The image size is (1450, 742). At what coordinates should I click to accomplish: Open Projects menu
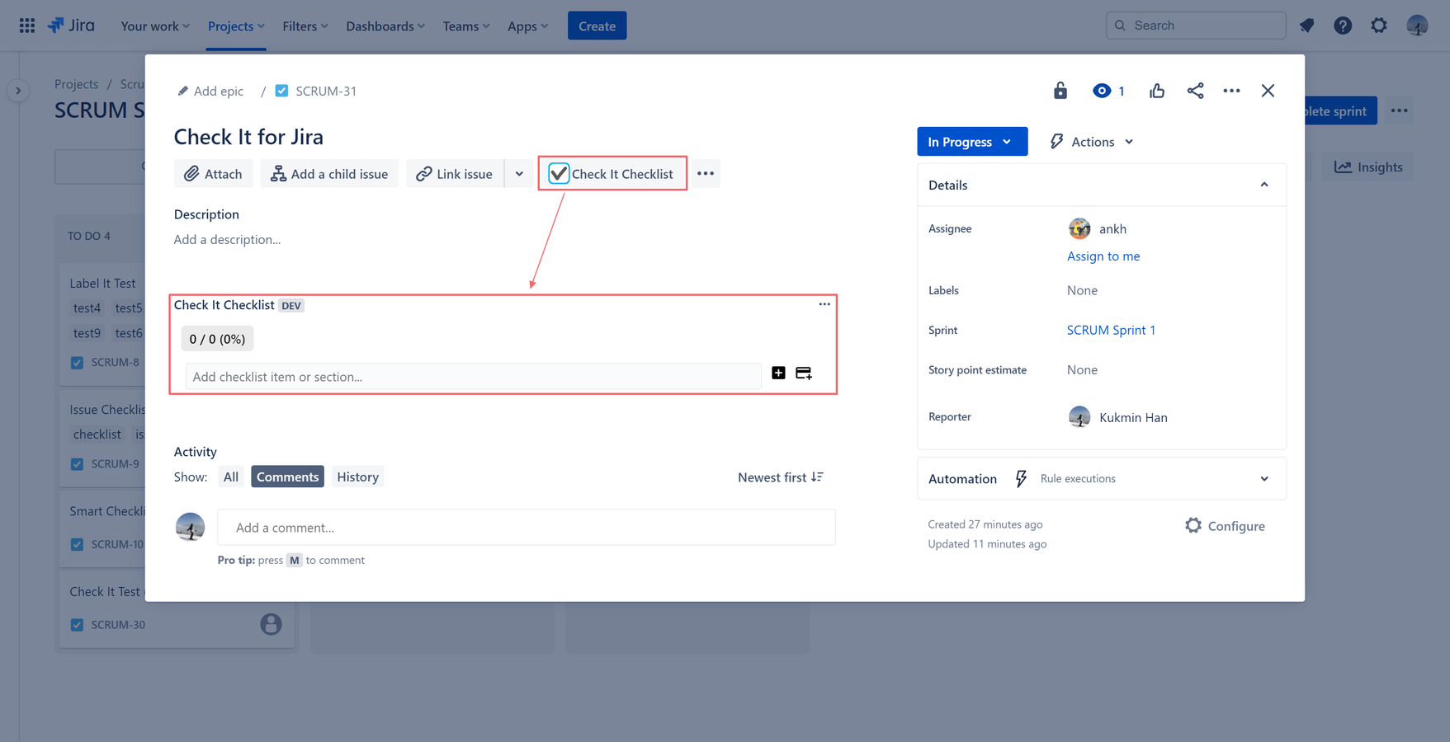(x=236, y=26)
